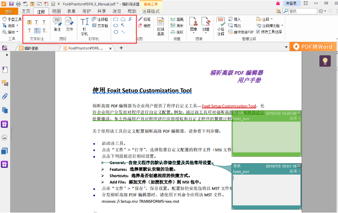Viewport: 338px width, 213px height.
Task: Select the oval drawing shape
Action: click(116, 25)
